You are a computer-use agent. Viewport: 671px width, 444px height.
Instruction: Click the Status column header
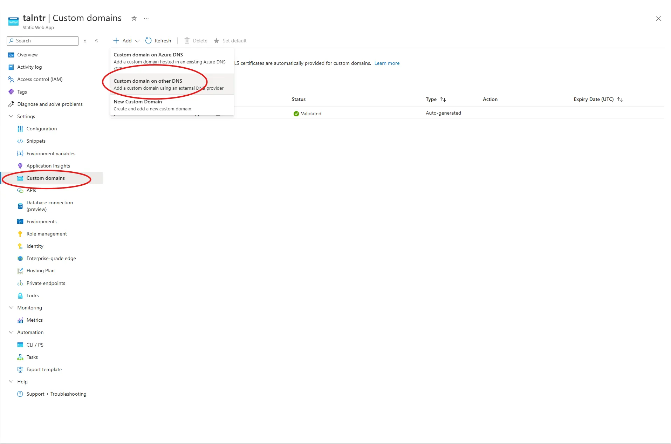299,100
